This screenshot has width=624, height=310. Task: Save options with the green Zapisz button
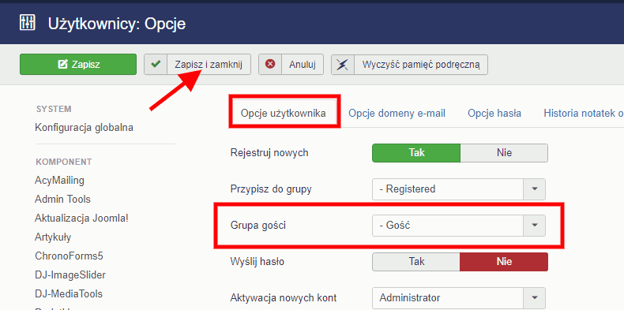[x=78, y=65]
